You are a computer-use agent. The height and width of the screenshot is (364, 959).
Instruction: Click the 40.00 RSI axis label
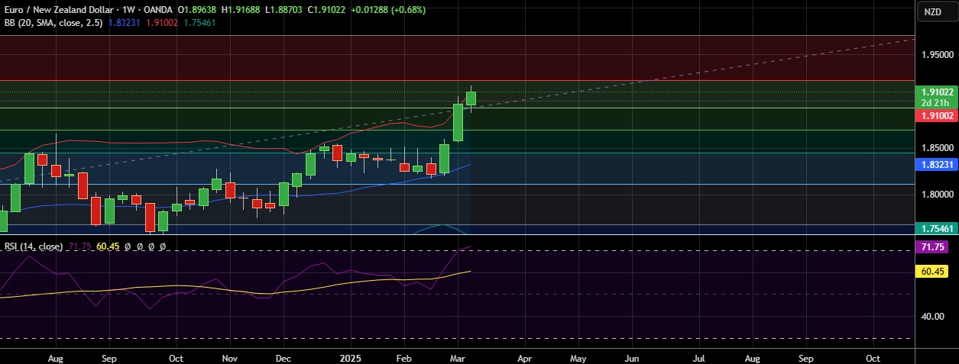[934, 316]
